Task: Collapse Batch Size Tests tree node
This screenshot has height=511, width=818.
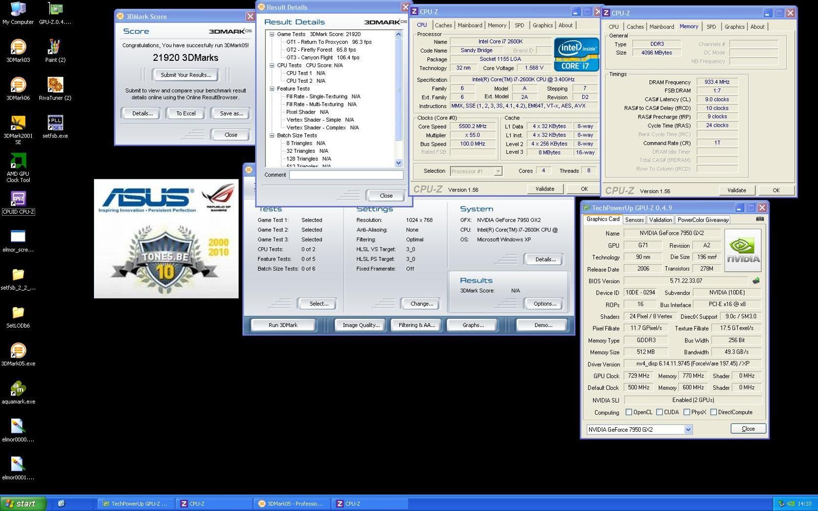Action: click(272, 135)
